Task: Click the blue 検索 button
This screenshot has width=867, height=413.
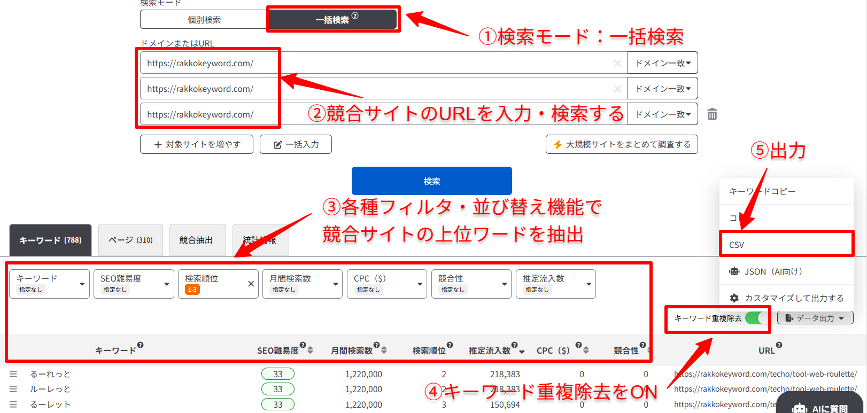Action: pos(431,181)
